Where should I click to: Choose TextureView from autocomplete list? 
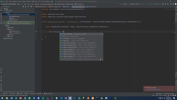(x=81, y=34)
